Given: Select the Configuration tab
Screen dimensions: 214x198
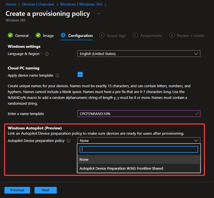Looking at the screenshot, I should (x=77, y=35).
